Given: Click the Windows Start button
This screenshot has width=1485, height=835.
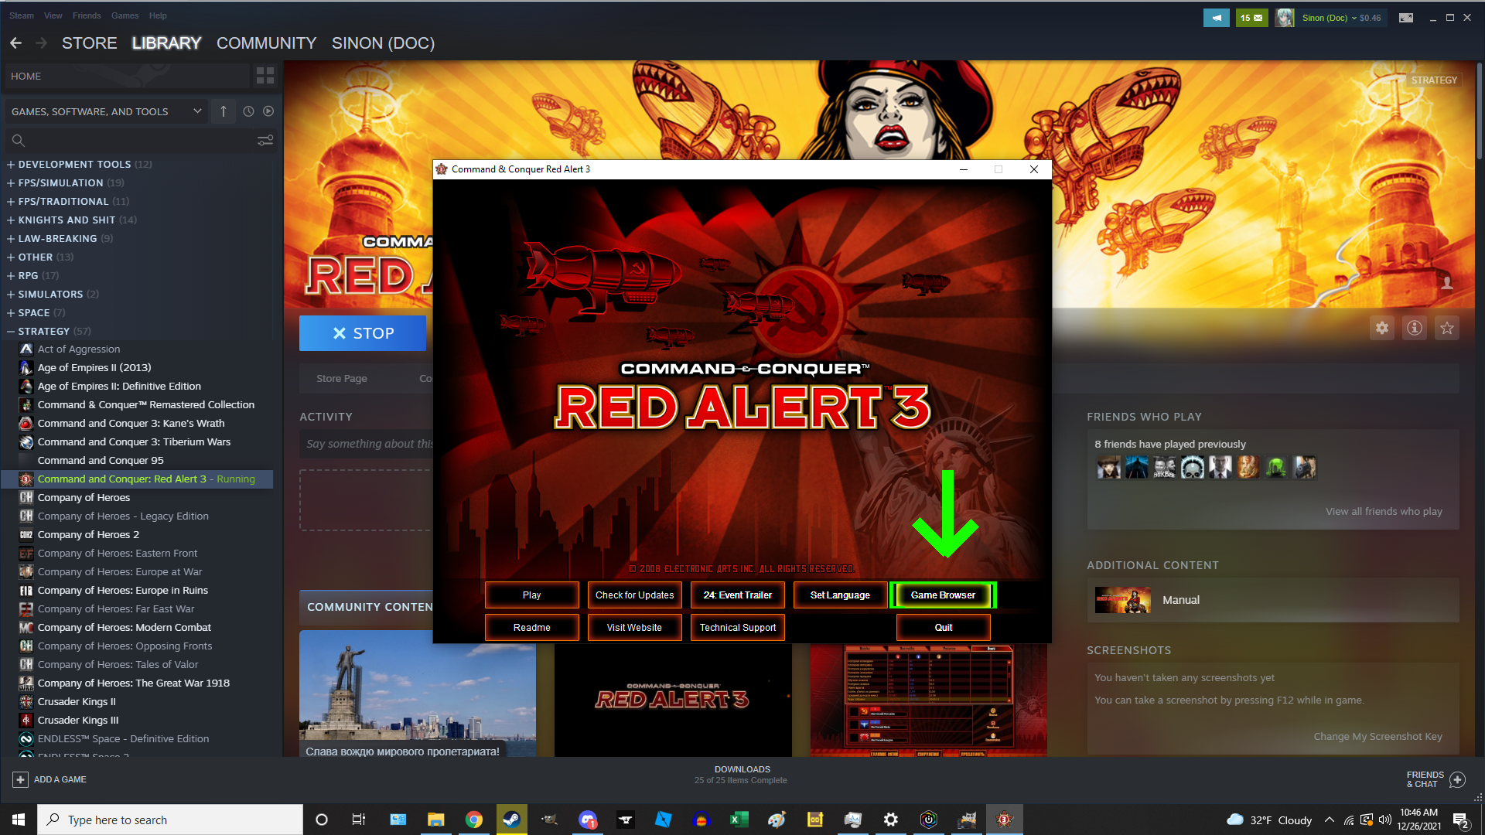Looking at the screenshot, I should coord(19,820).
